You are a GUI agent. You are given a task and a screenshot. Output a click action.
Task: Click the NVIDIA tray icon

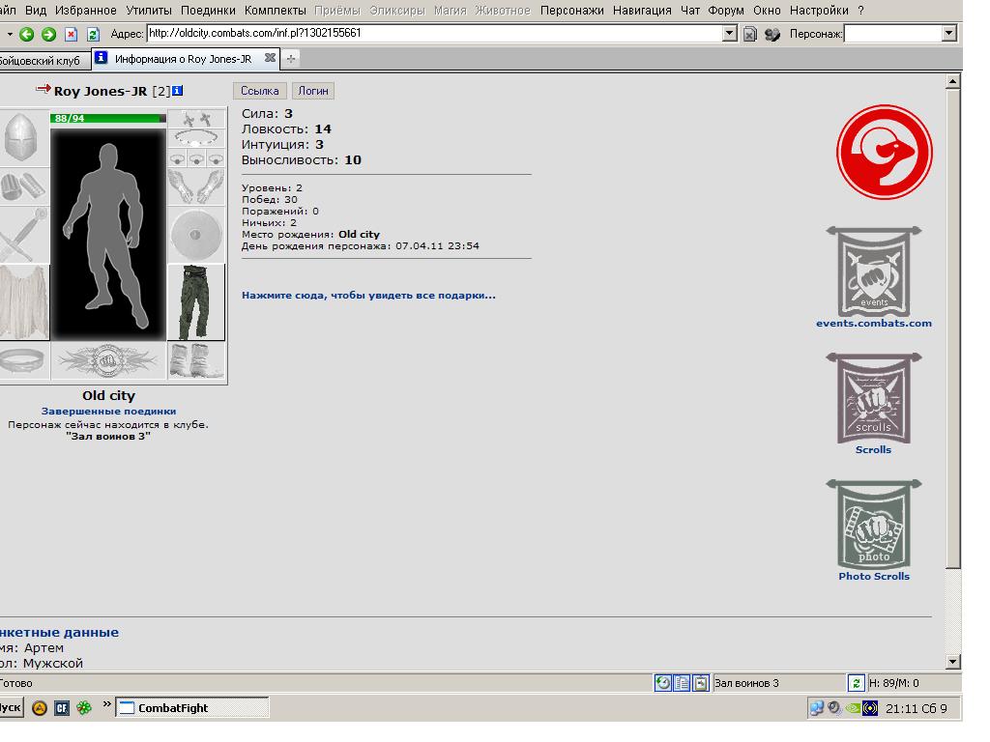[x=853, y=708]
